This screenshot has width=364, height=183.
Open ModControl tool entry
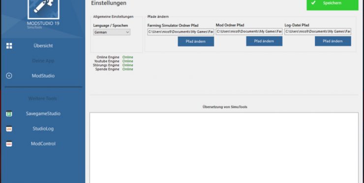pos(43,144)
